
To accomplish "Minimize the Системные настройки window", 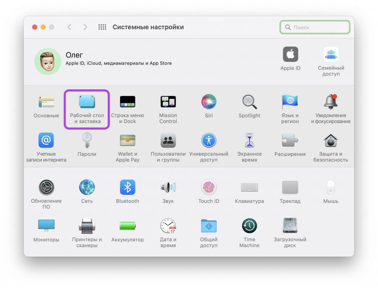I will tap(43, 27).
